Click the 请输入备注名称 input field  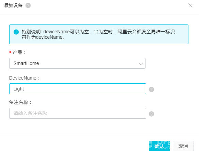click(78, 113)
